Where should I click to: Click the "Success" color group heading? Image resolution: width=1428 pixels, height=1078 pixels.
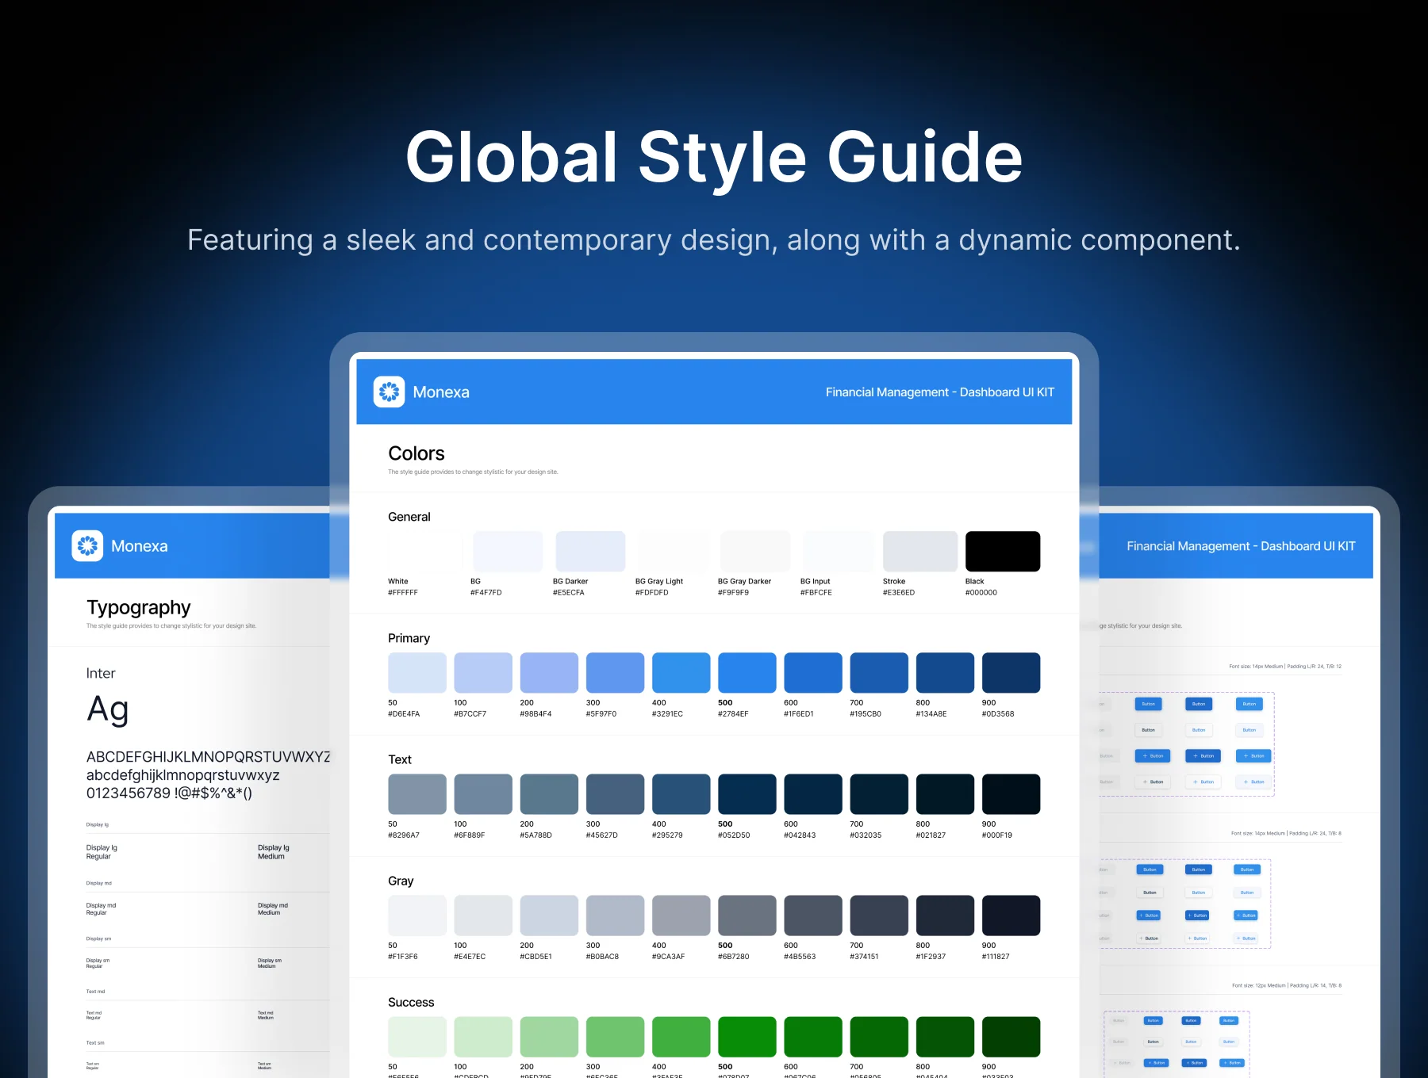tap(411, 1003)
